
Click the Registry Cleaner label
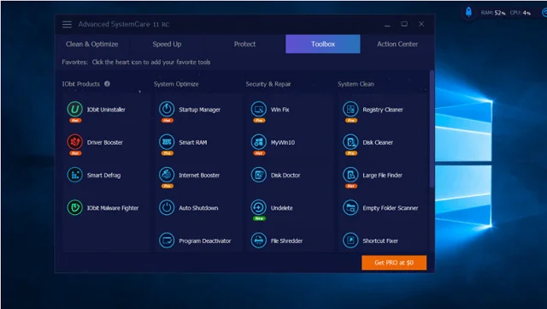[x=383, y=110]
